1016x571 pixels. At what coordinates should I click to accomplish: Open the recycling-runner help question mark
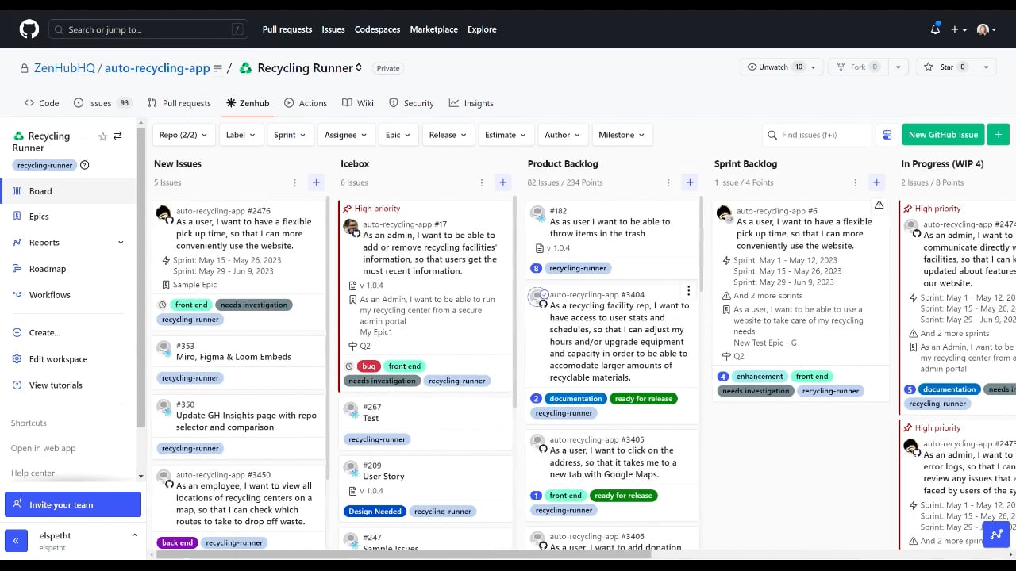coord(85,165)
